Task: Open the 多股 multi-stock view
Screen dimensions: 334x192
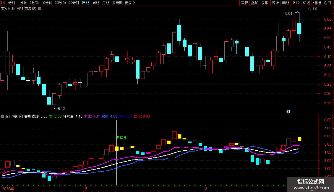Action: 265,3
